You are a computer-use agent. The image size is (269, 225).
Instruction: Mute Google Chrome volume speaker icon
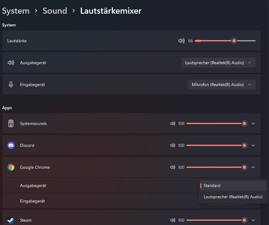[x=173, y=167]
